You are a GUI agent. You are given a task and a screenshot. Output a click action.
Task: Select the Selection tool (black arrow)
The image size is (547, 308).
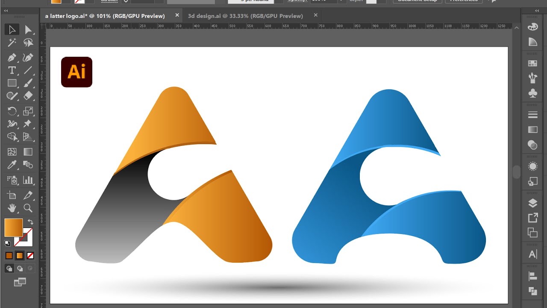12,30
